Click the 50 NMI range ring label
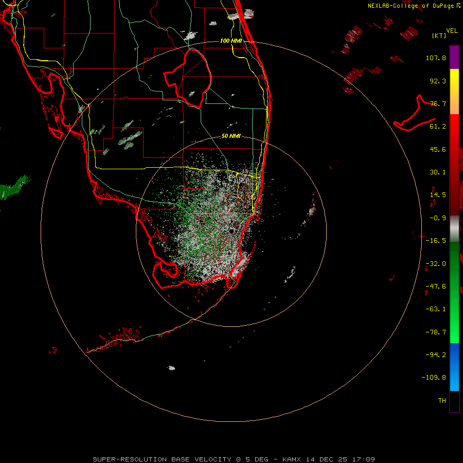Image resolution: width=463 pixels, height=463 pixels. click(x=231, y=136)
